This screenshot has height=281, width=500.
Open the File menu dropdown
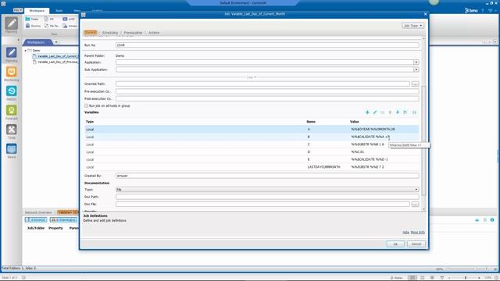pos(18,10)
